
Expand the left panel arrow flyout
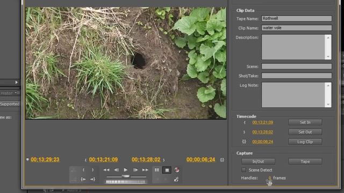click(x=17, y=82)
